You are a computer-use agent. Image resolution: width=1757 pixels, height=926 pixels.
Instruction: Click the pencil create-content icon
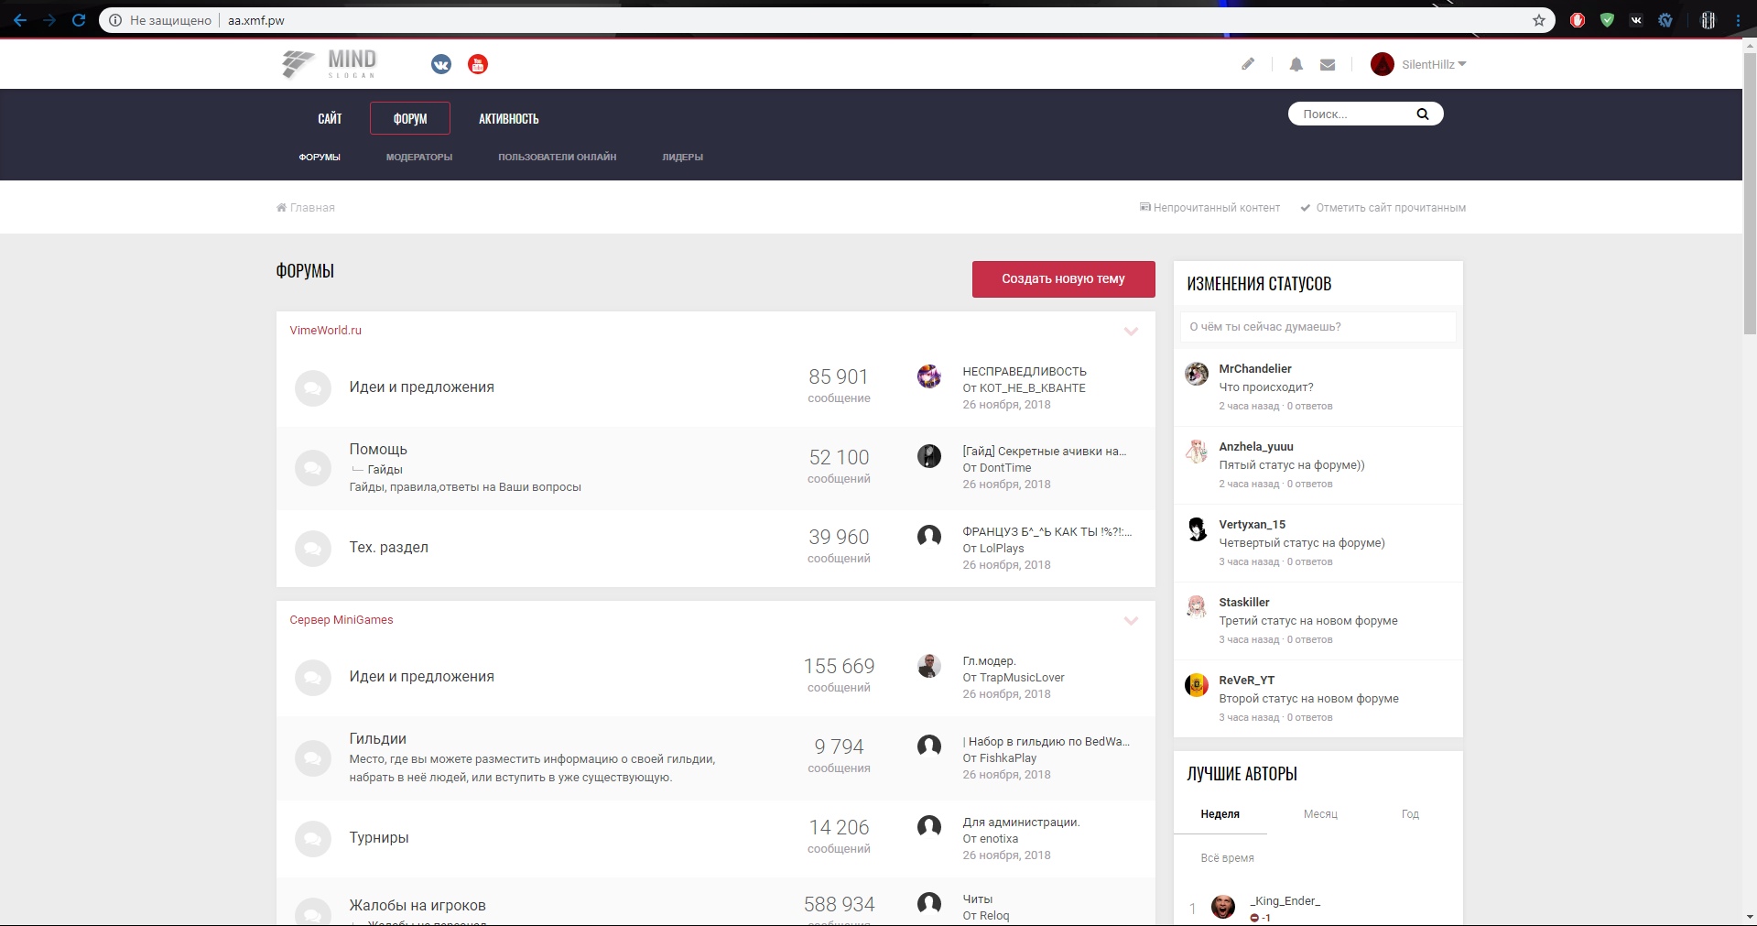tap(1247, 64)
